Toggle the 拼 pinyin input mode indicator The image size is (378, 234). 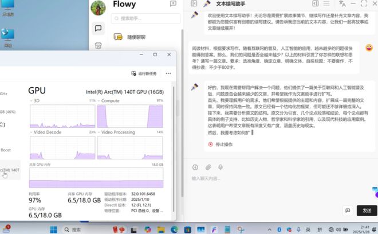point(320,229)
